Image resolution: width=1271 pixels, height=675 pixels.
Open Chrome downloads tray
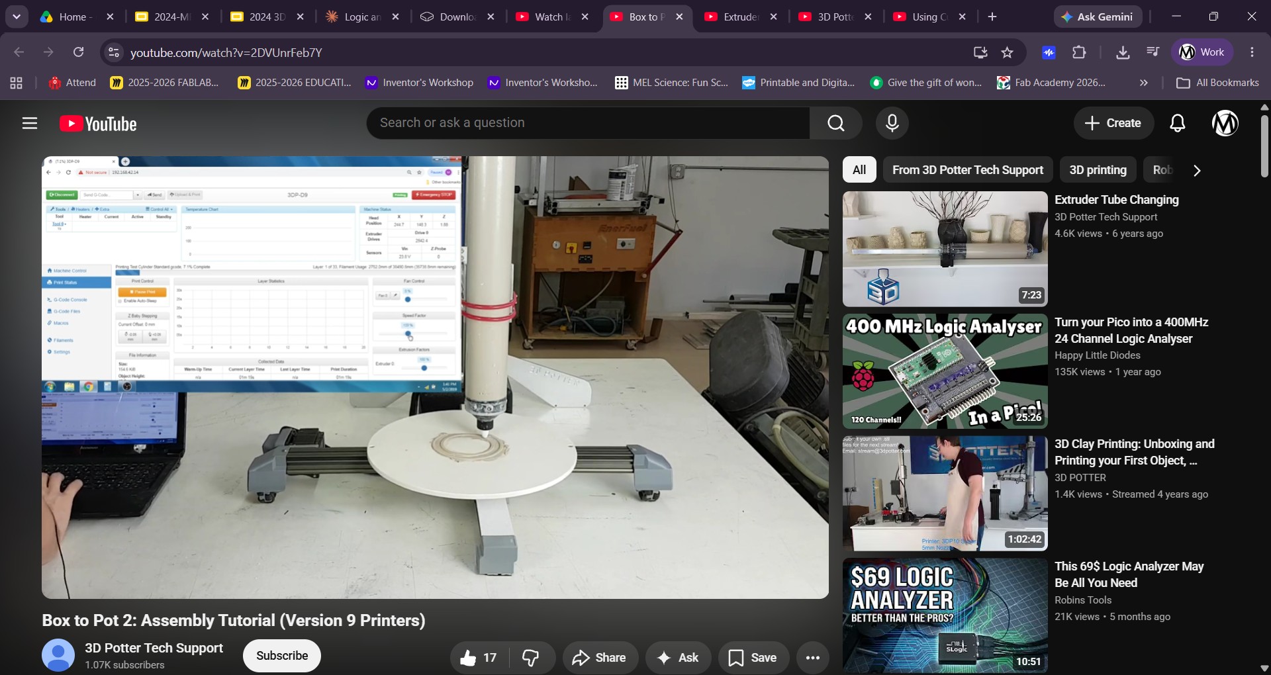(1123, 52)
